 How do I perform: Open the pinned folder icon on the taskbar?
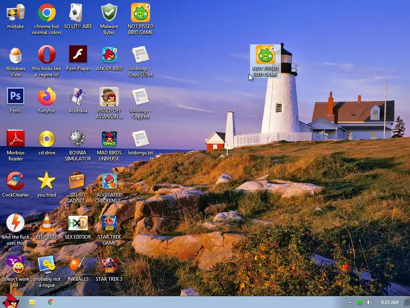(x=32, y=302)
